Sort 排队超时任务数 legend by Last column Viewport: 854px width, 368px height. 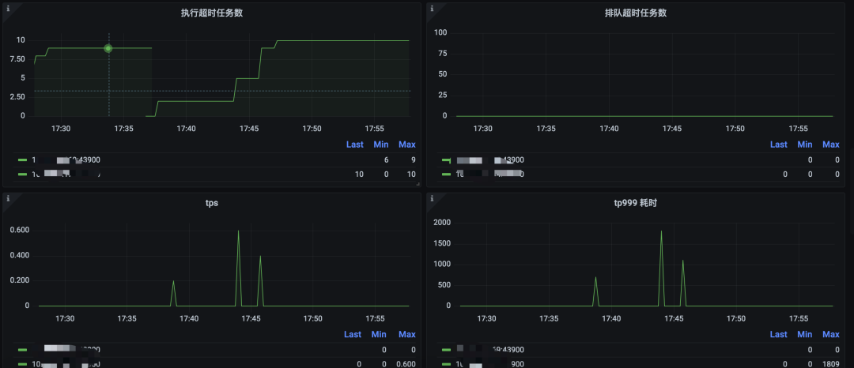(x=778, y=145)
